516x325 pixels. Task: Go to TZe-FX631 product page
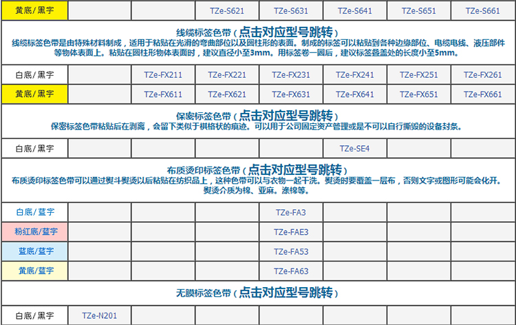point(291,94)
